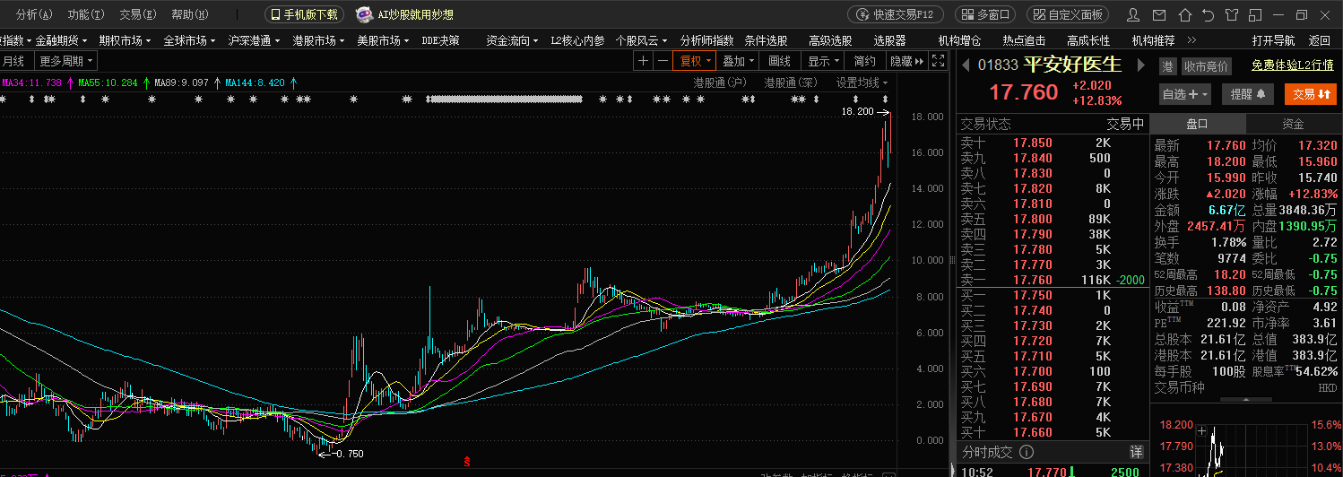Screen dimensions: 1343x477
Task: Open the 交易(E) menu
Action: (138, 14)
